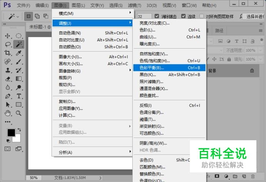Choose 反相(I) invert command

point(169,105)
